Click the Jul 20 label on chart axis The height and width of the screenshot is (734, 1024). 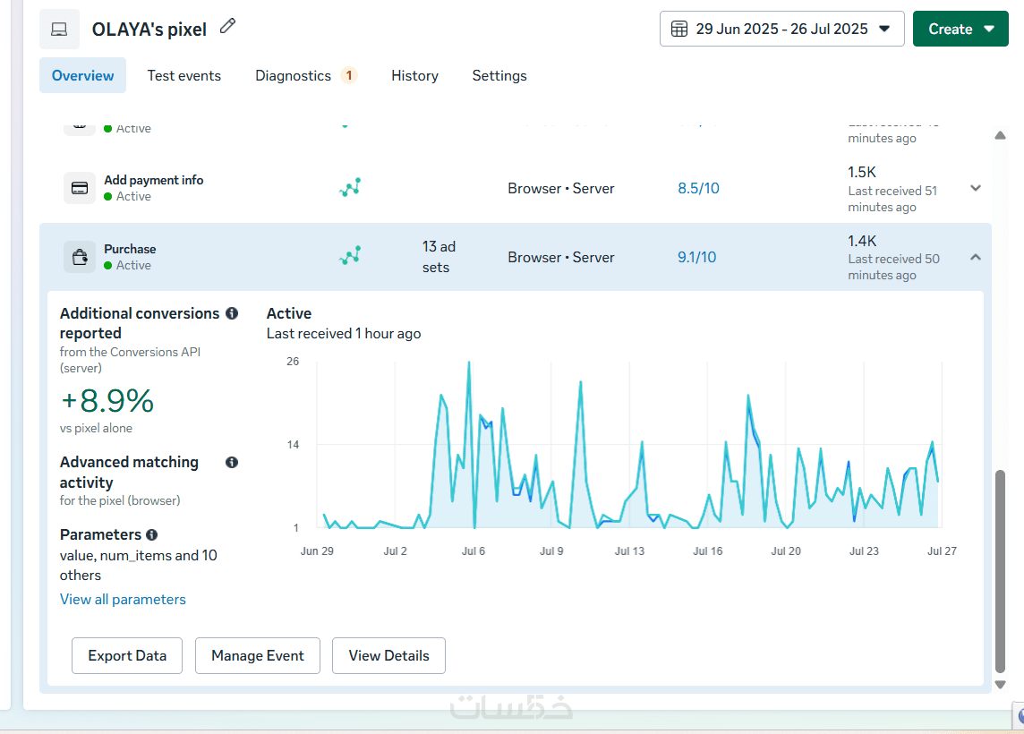(x=786, y=551)
